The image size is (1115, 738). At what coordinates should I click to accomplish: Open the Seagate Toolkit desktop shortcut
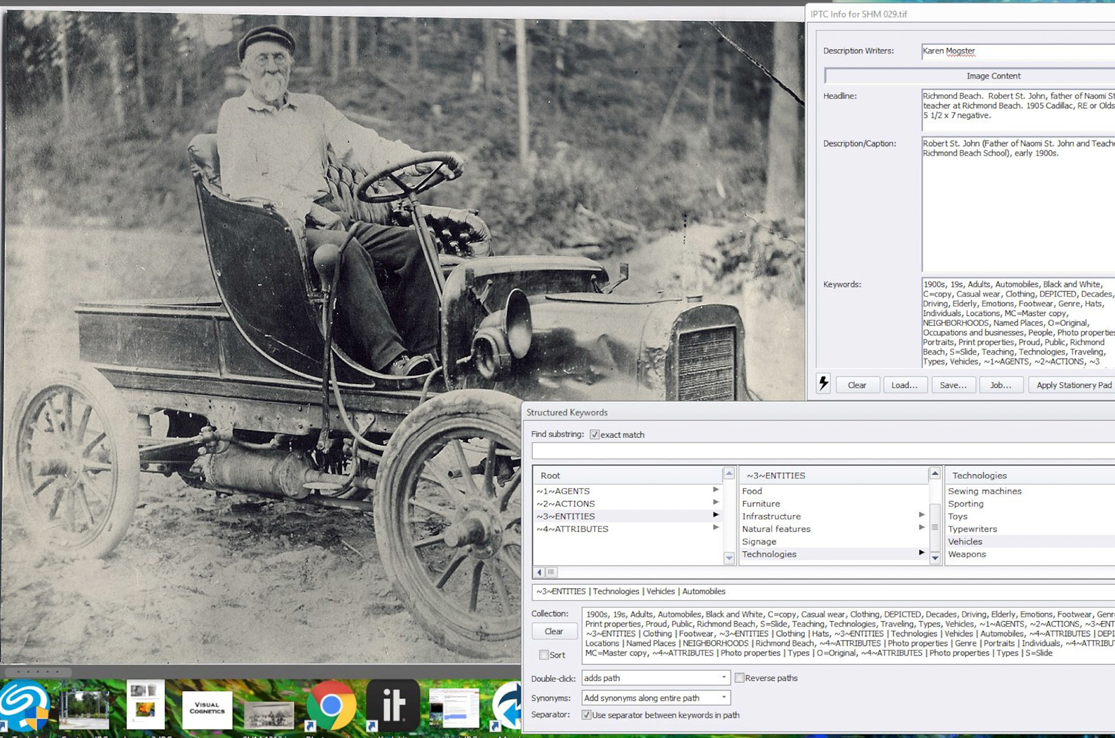point(24,706)
